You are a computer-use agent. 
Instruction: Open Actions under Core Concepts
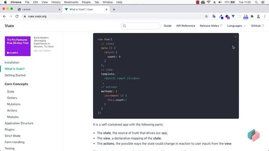pos(12,111)
